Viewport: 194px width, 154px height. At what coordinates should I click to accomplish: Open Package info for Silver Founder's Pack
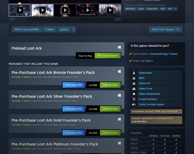click(x=73, y=109)
